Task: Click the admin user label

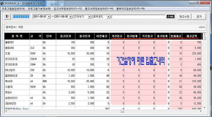Action: (x=202, y=27)
